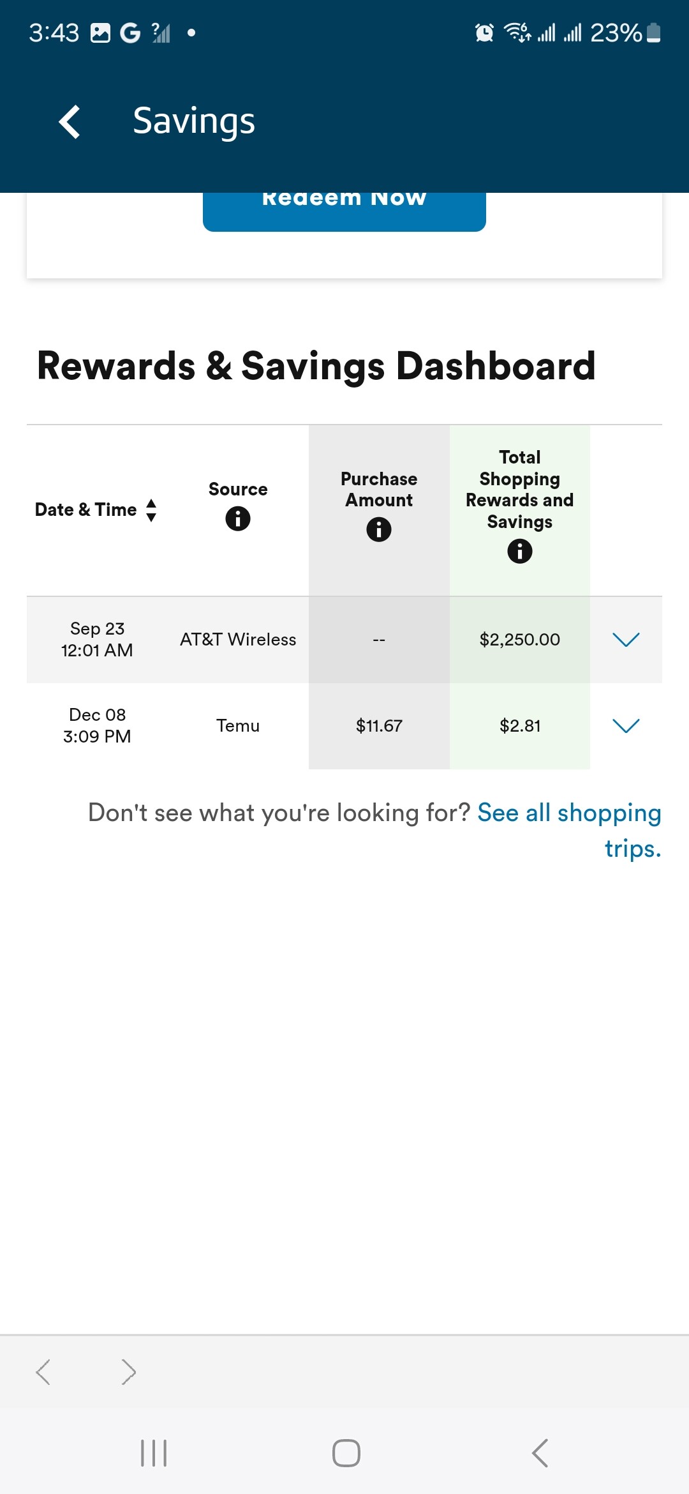
Task: Tap the Redeem Now button
Action: point(344,211)
